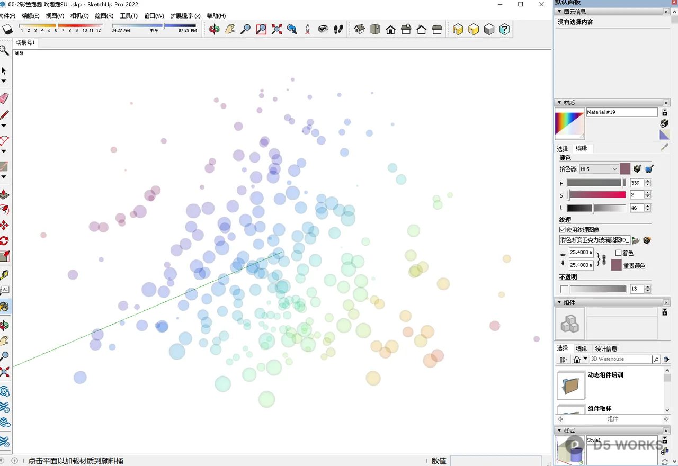The image size is (678, 466).
Task: Open the 相机(C) camera menu
Action: point(79,16)
